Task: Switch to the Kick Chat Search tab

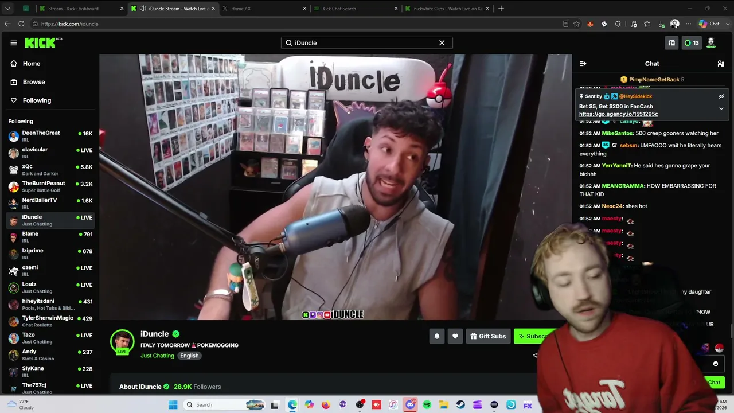Action: click(355, 9)
